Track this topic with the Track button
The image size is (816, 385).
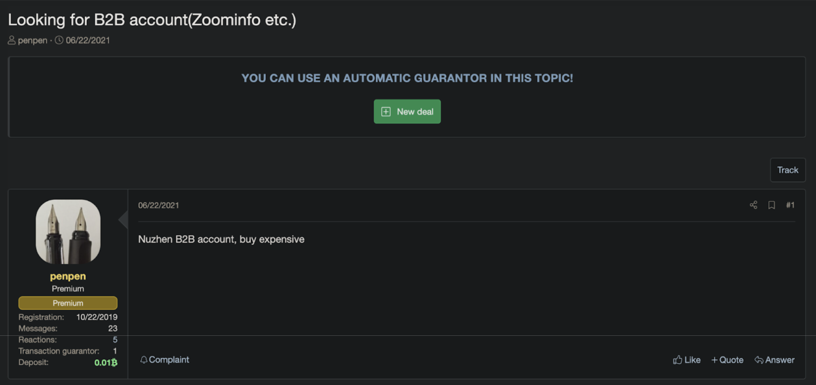pos(788,170)
